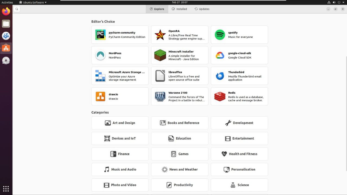Open the Music and Audio category
Image resolution: width=347 pixels, height=195 pixels.
(x=120, y=169)
